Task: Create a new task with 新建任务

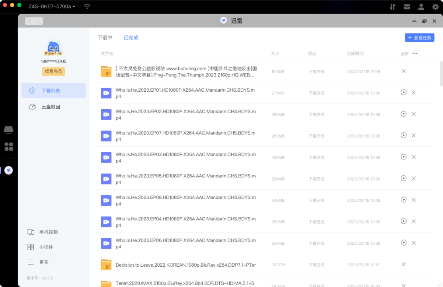Action: coord(419,37)
